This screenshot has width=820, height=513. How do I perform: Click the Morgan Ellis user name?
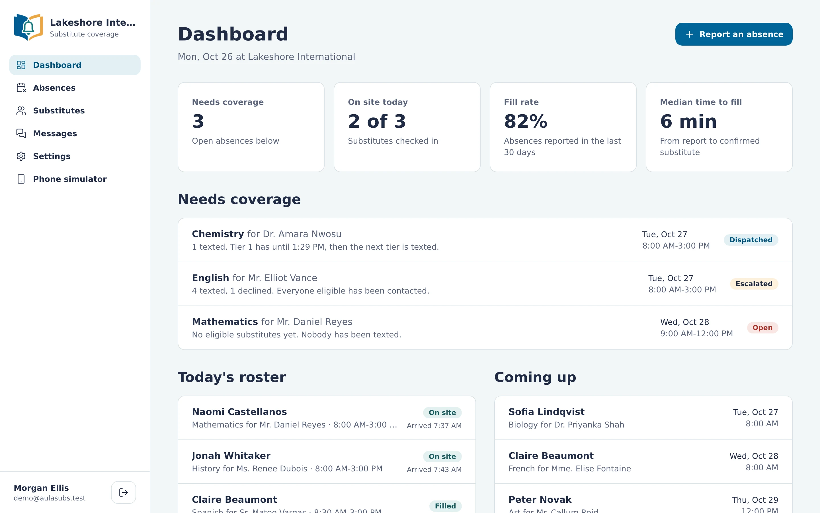click(41, 488)
